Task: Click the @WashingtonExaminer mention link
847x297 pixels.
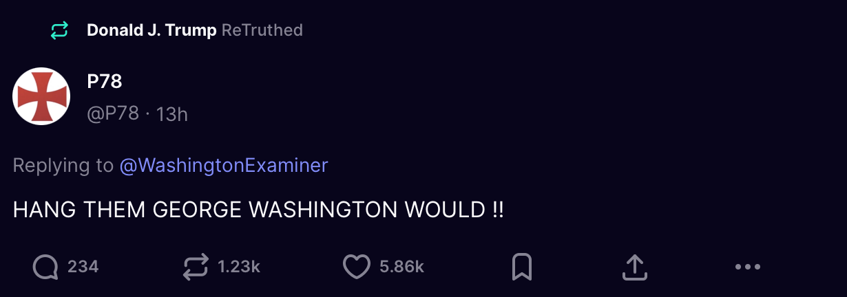Action: [224, 166]
